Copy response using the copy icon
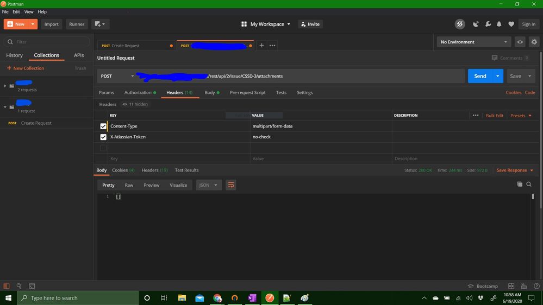The width and height of the screenshot is (543, 305). click(x=520, y=185)
